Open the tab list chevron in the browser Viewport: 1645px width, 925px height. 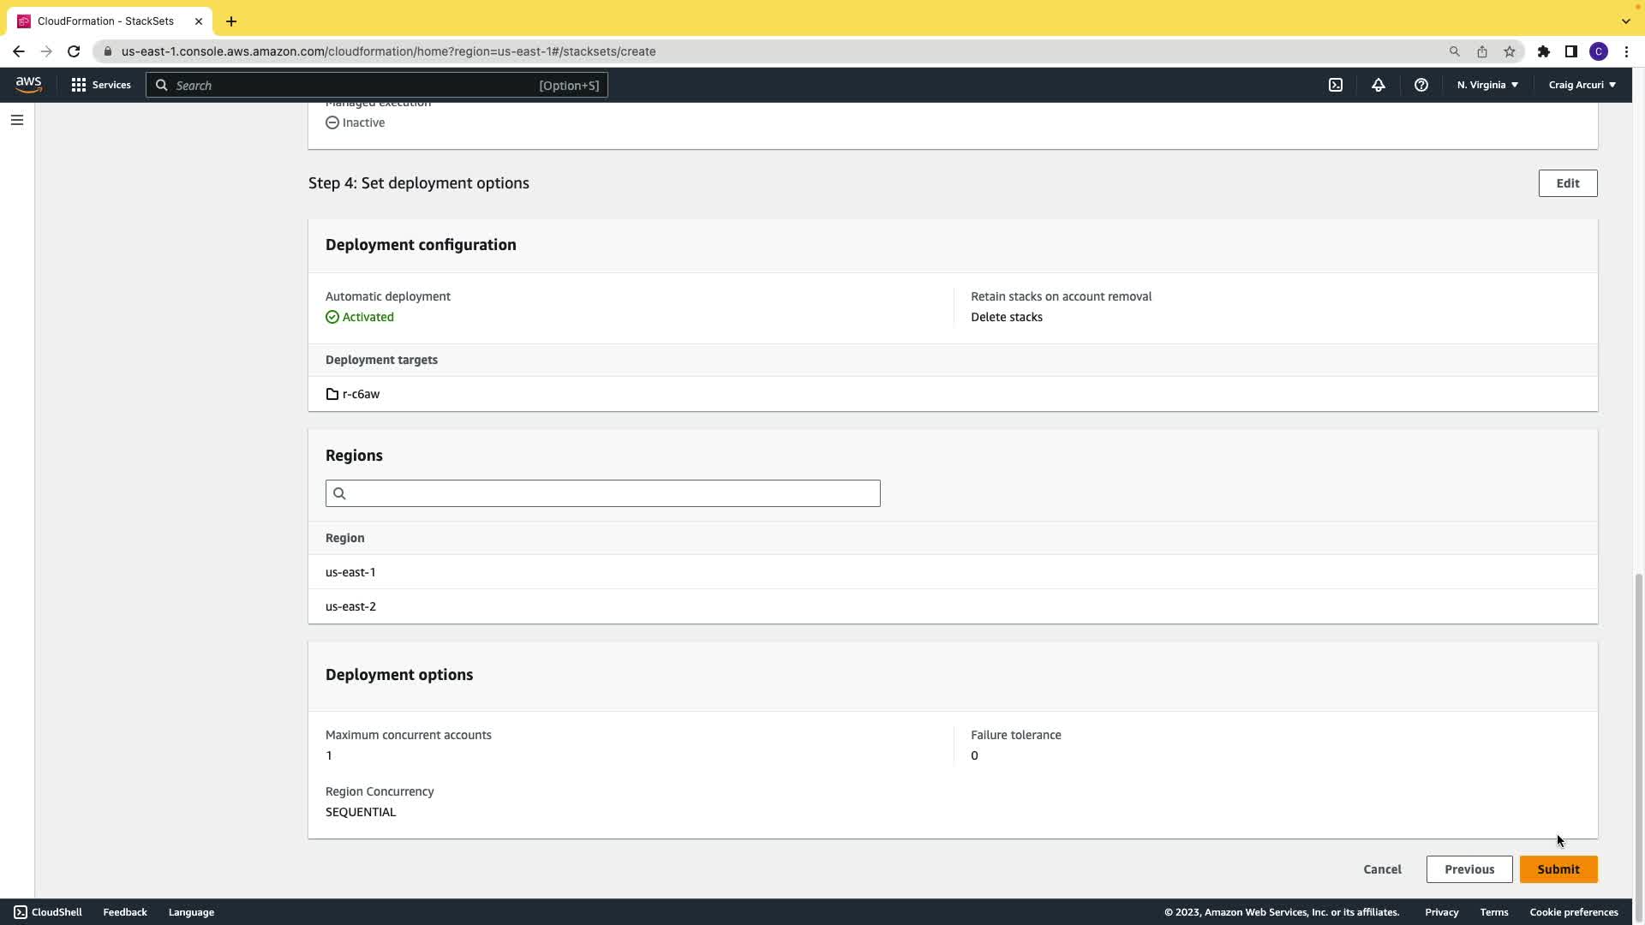click(1625, 21)
